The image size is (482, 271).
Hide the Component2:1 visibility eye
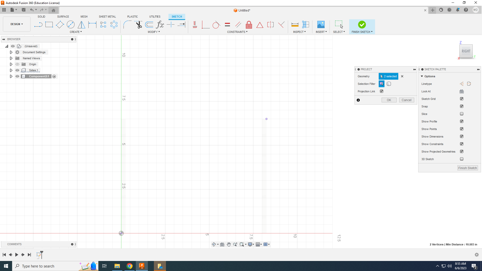pyautogui.click(x=17, y=76)
